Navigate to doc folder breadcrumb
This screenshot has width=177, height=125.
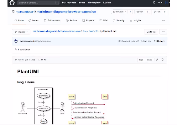point(85,31)
